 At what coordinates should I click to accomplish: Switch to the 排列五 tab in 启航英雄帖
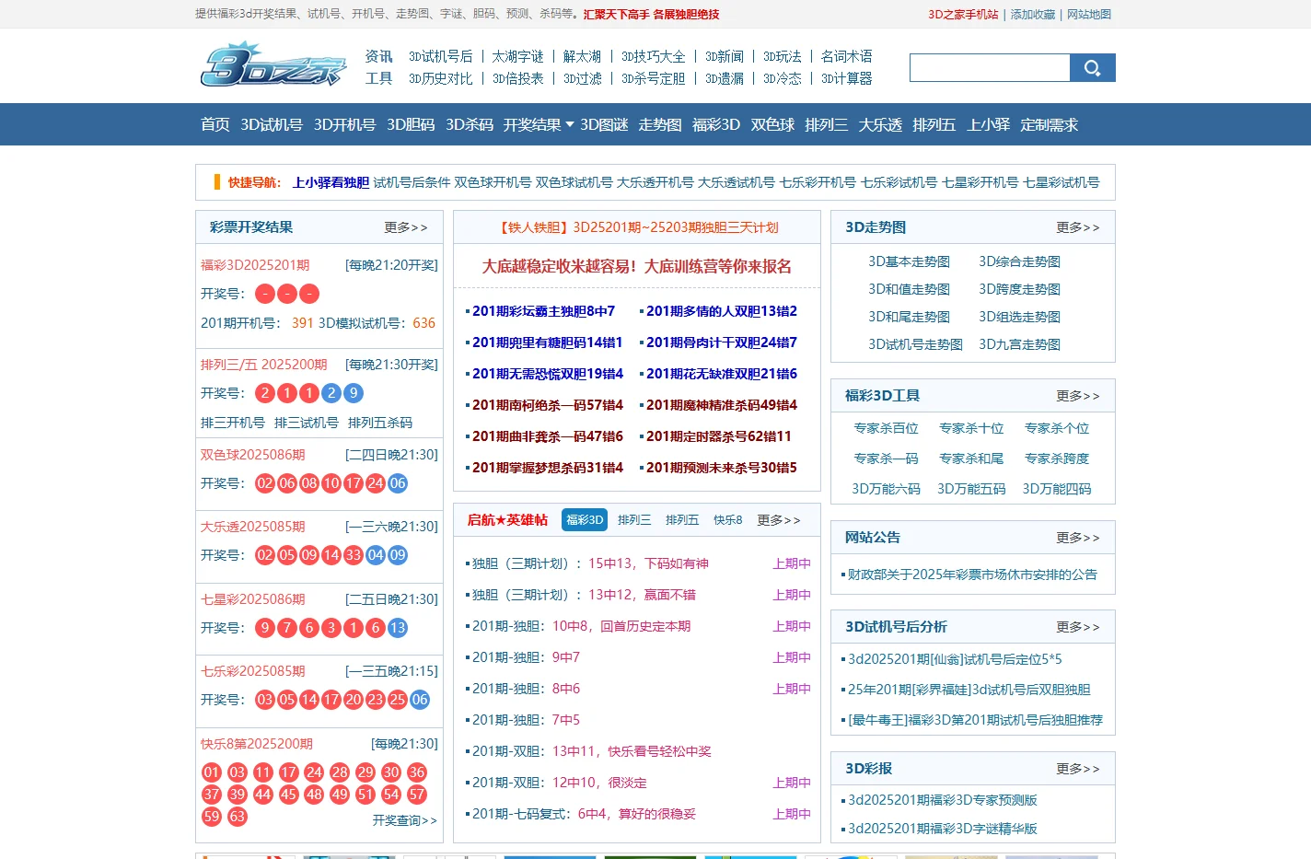click(x=682, y=520)
